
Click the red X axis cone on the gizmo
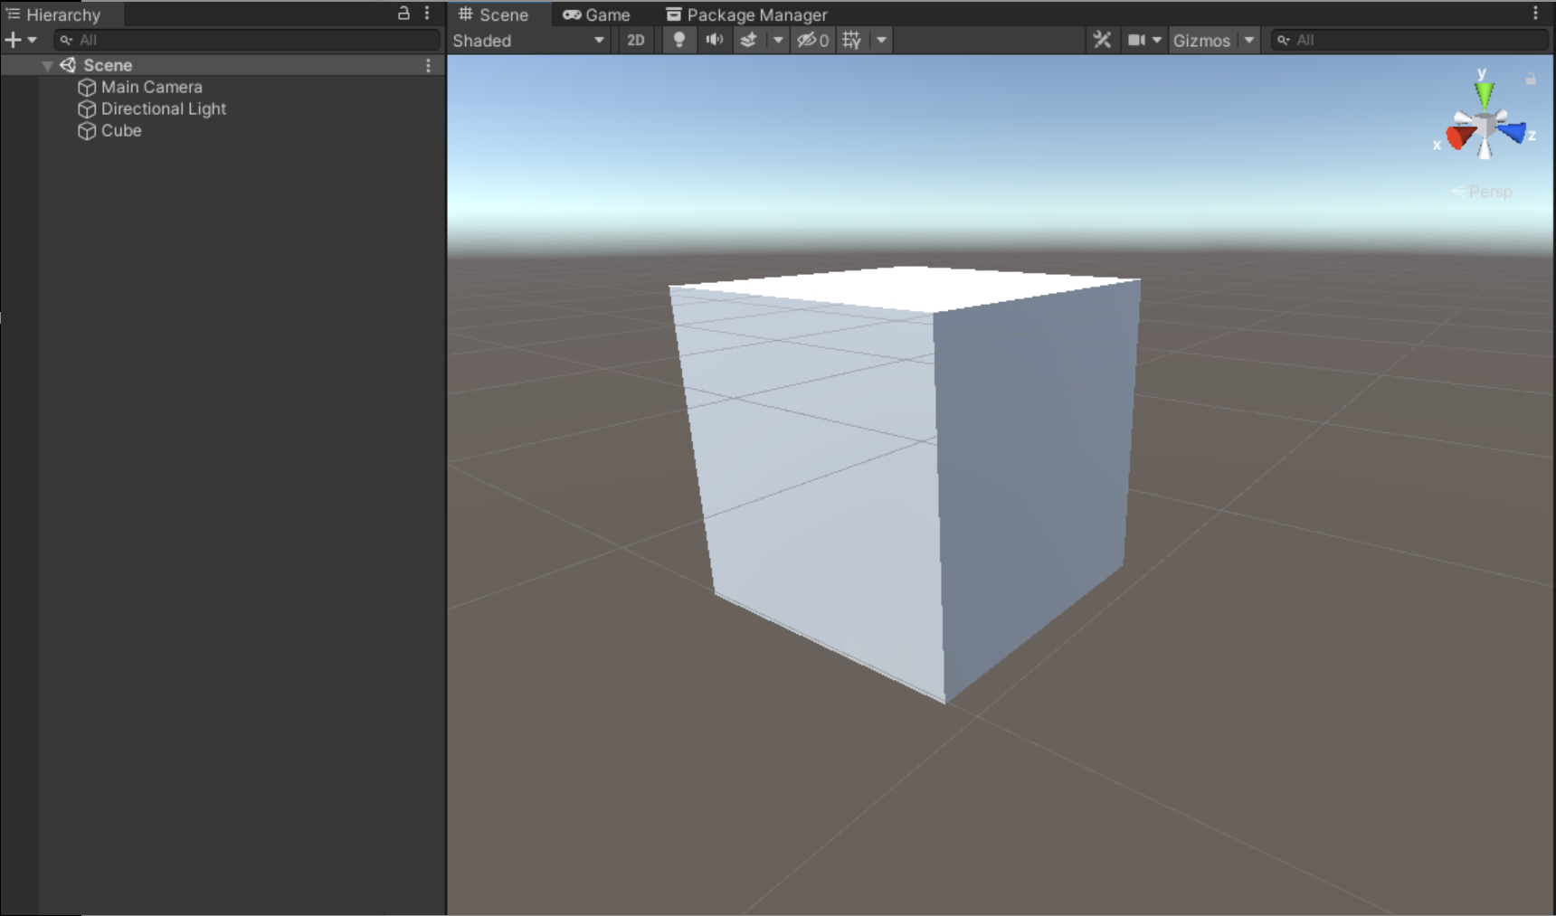1459,137
